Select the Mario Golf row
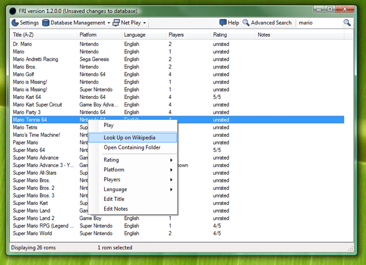Screen dimensions: 366x265 (178, 74)
